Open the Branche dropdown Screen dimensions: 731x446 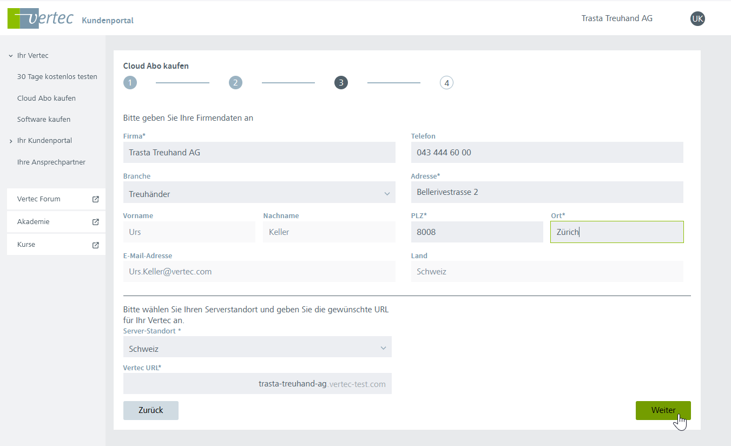pos(259,193)
